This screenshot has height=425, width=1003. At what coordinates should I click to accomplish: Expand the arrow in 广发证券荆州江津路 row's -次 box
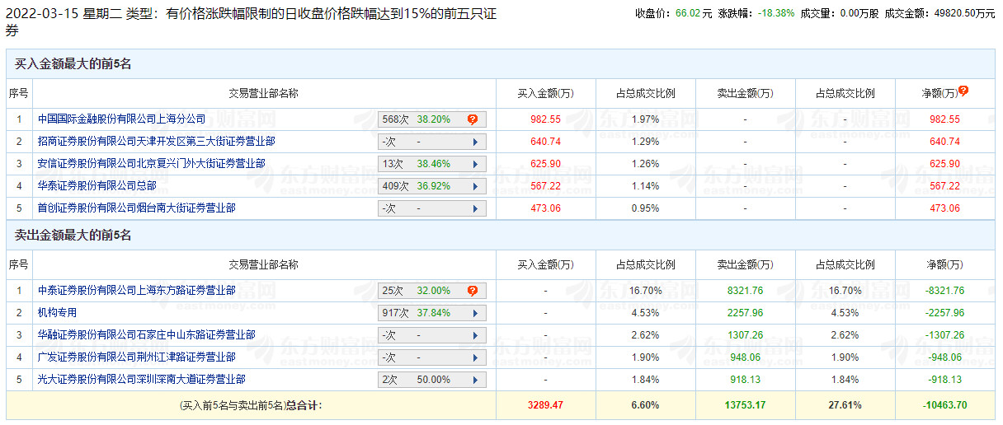(475, 357)
